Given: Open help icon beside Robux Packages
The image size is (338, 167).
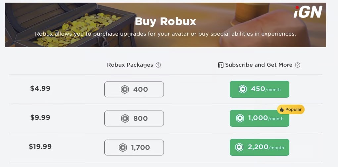Looking at the screenshot, I should coord(158,65).
